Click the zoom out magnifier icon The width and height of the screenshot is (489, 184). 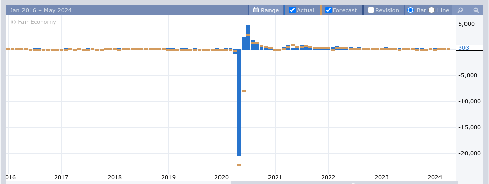tap(476, 10)
